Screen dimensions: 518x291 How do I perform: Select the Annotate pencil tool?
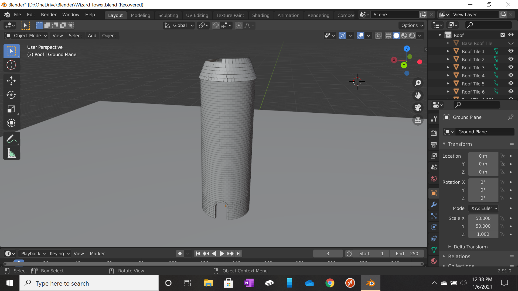pyautogui.click(x=11, y=139)
